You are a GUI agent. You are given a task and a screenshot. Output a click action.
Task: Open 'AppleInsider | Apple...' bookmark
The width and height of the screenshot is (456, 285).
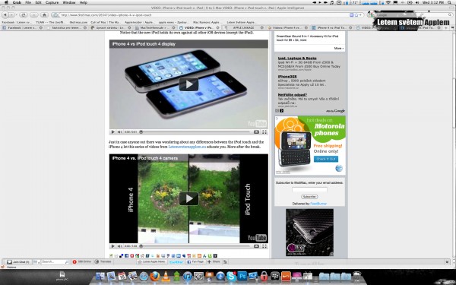click(x=140, y=22)
